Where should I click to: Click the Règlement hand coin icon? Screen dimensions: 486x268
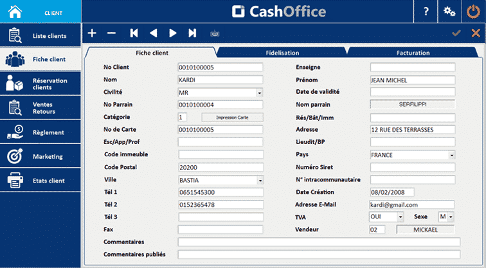(x=15, y=132)
